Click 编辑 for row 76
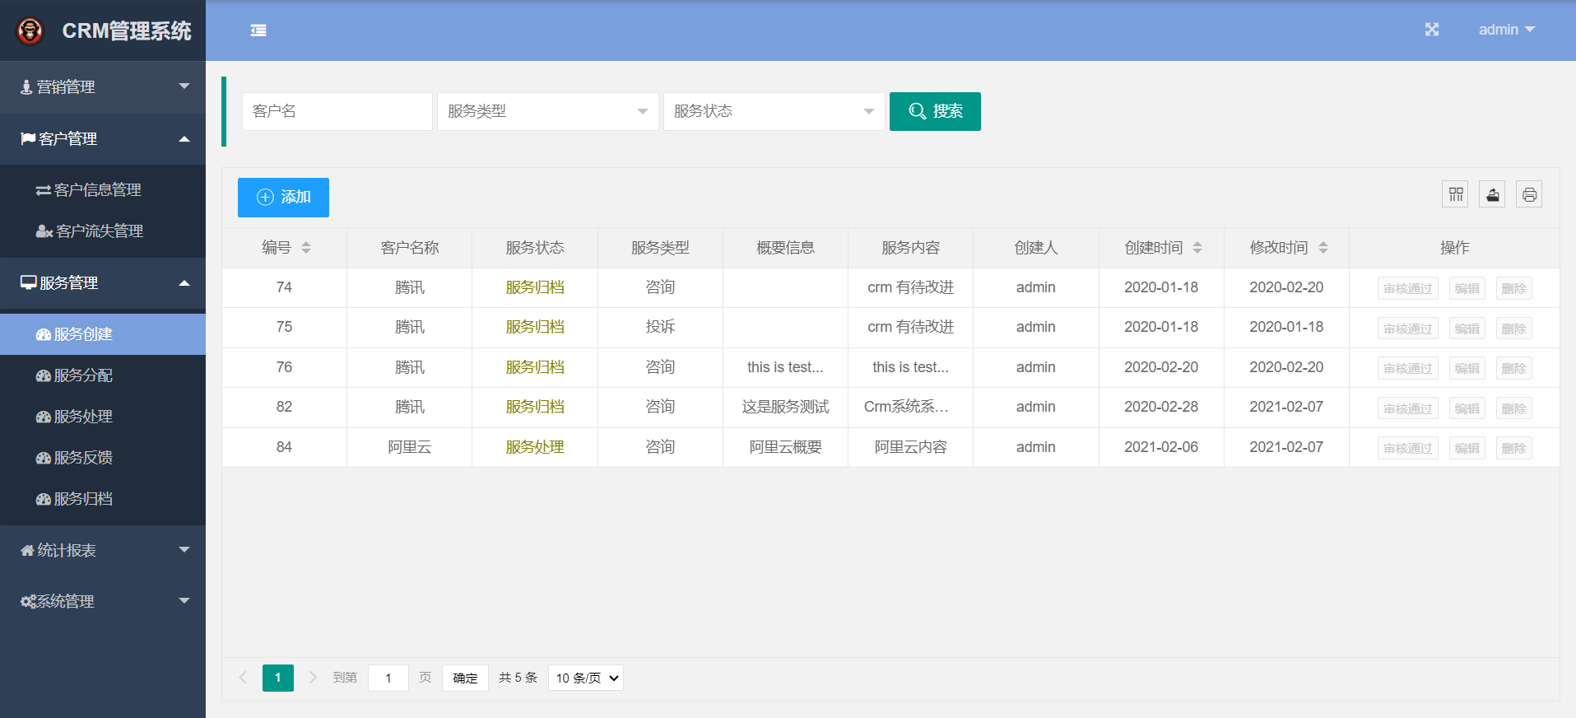 point(1467,368)
